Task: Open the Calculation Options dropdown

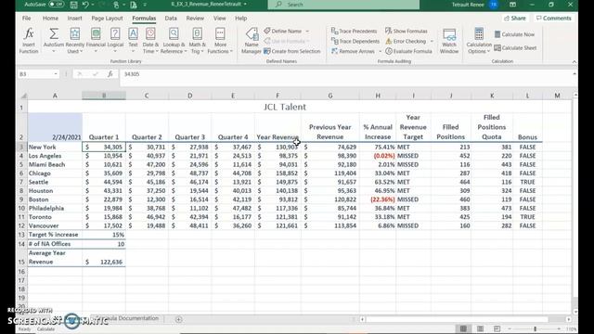Action: tap(479, 41)
